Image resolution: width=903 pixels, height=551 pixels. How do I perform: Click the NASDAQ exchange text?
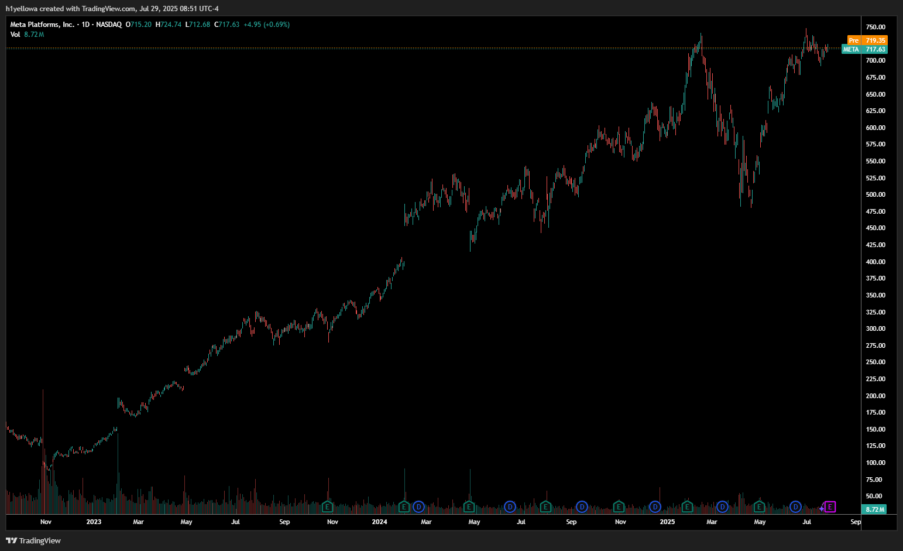pos(109,25)
